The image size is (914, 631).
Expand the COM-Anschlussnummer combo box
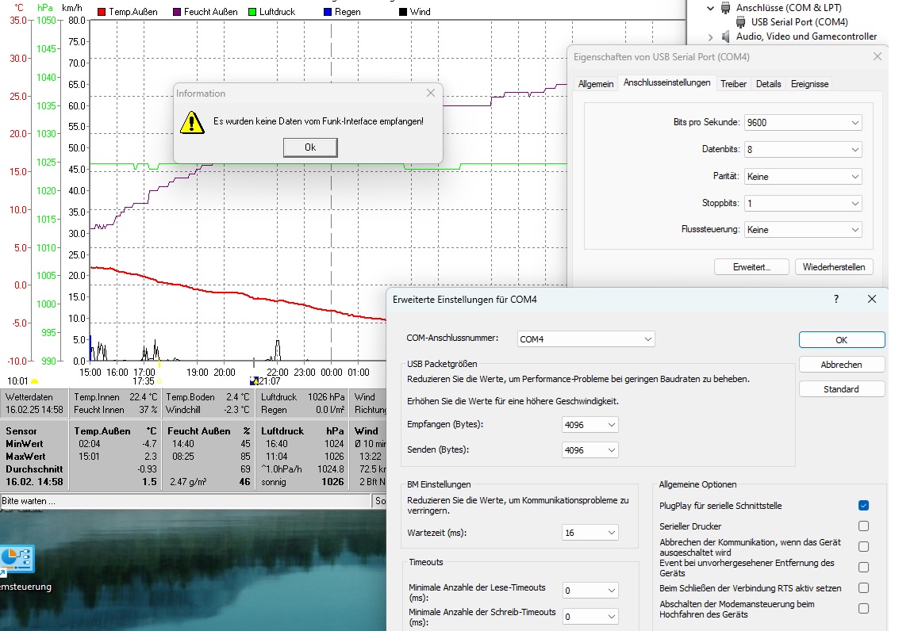586,339
